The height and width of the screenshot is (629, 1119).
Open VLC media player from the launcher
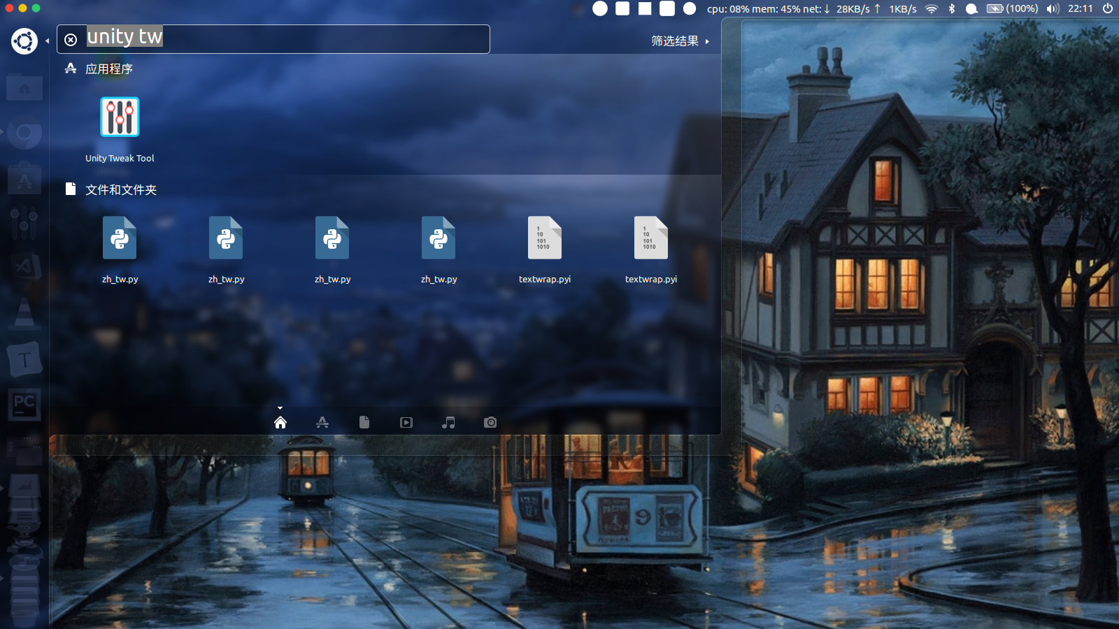[24, 314]
